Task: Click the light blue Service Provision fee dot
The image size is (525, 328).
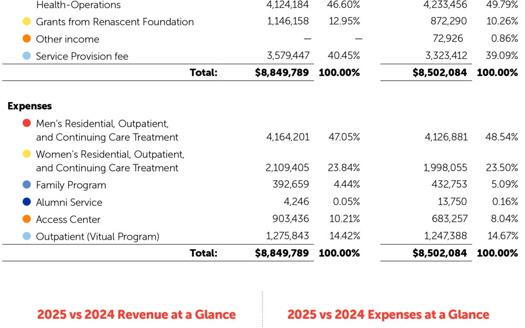Action: click(27, 56)
